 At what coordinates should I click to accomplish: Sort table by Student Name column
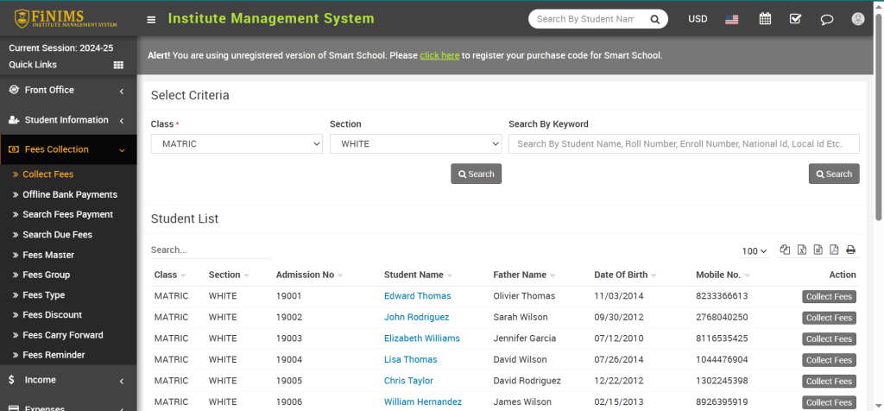[414, 275]
